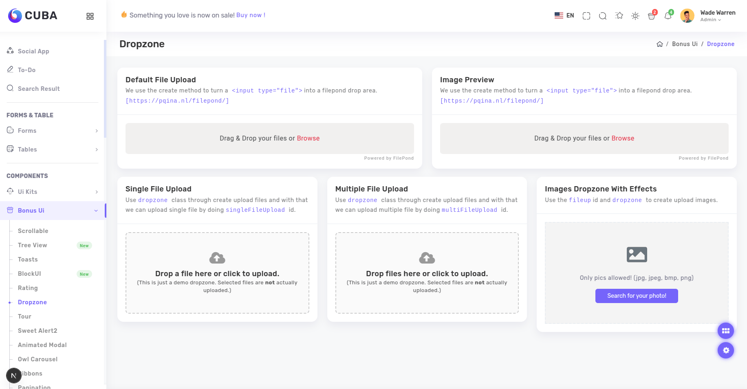Open the Scrollable submenu item
This screenshot has width=747, height=389.
coord(33,231)
